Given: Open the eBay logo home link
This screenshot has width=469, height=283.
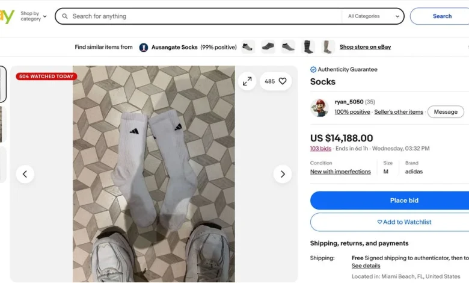Looking at the screenshot, I should [7, 16].
